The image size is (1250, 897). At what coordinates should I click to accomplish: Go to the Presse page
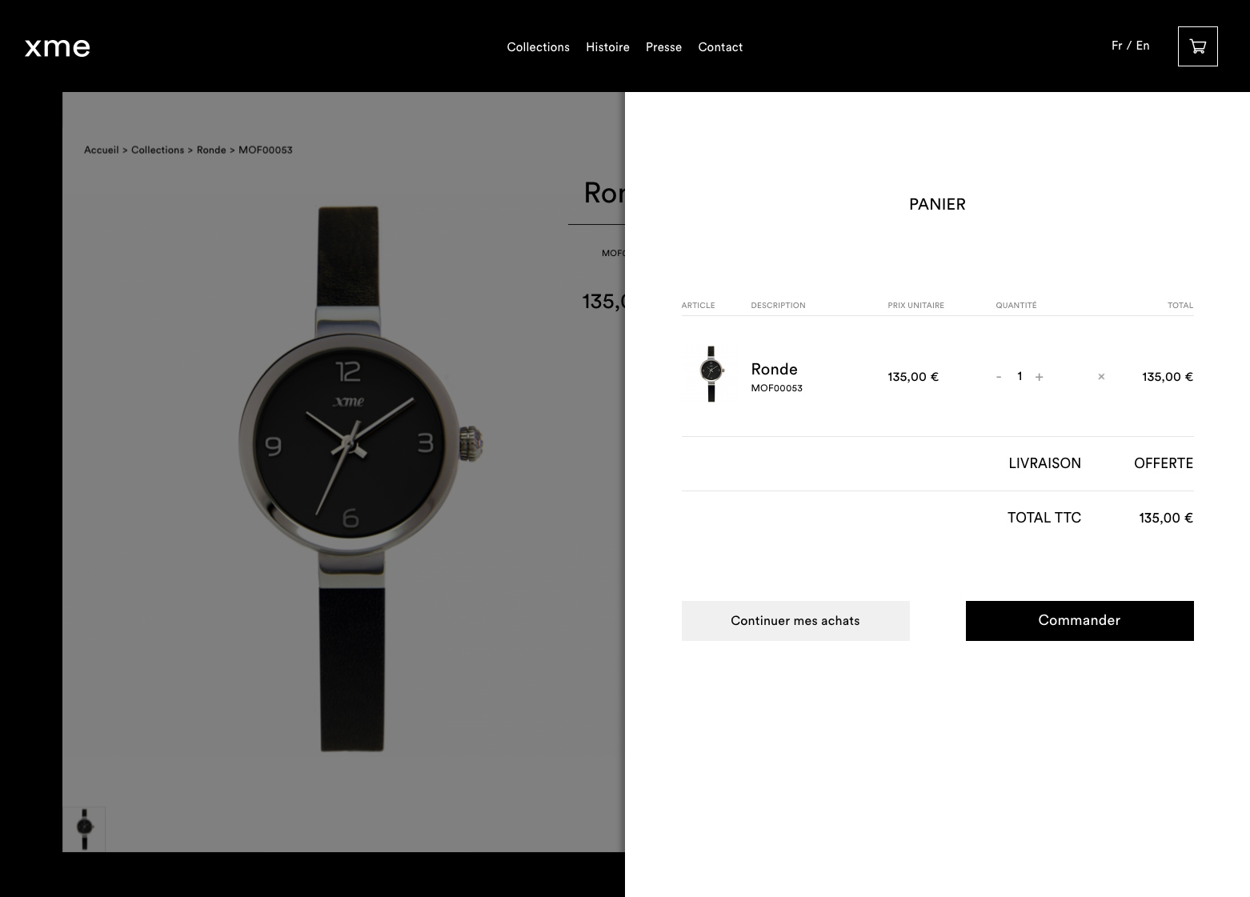(663, 47)
